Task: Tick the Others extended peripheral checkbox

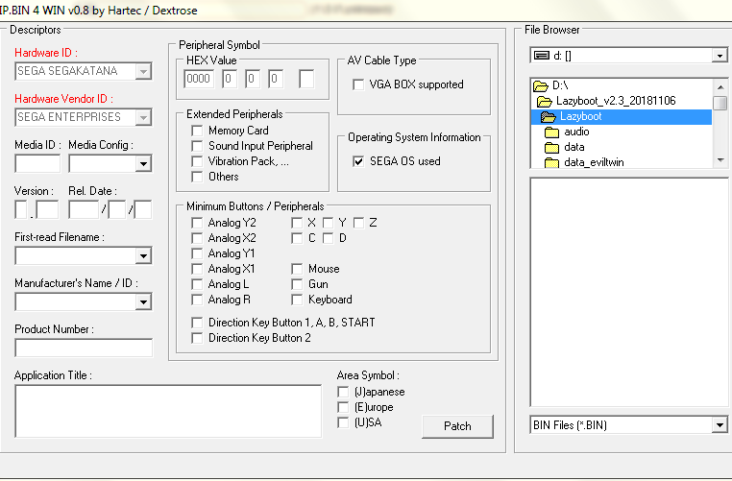Action: click(197, 177)
